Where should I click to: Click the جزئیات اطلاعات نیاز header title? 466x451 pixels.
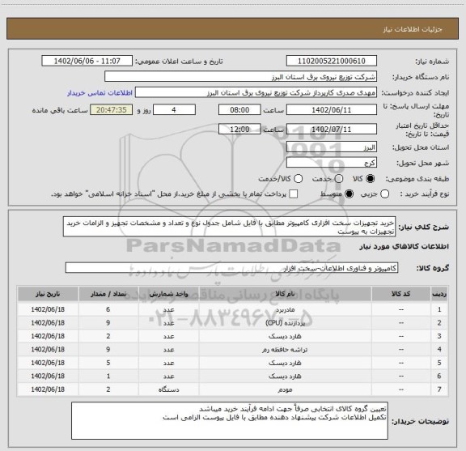tap(413, 29)
